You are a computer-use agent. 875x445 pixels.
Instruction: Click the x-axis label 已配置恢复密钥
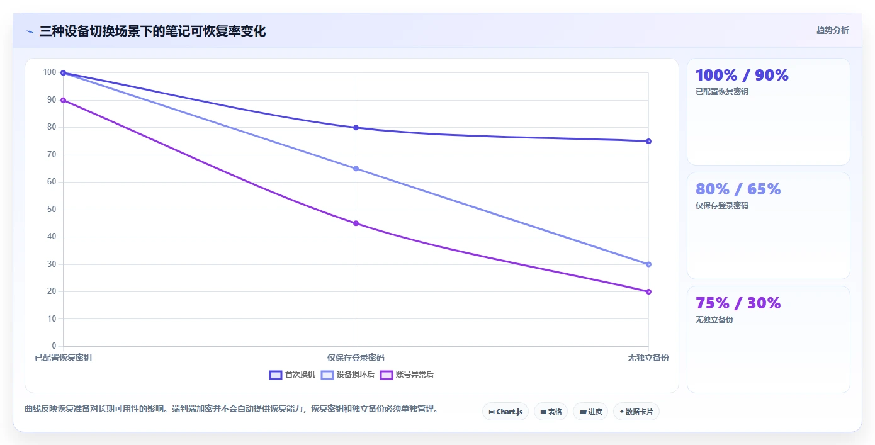(x=63, y=358)
